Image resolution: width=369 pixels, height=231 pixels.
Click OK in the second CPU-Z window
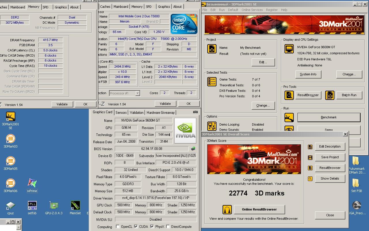point(189,104)
